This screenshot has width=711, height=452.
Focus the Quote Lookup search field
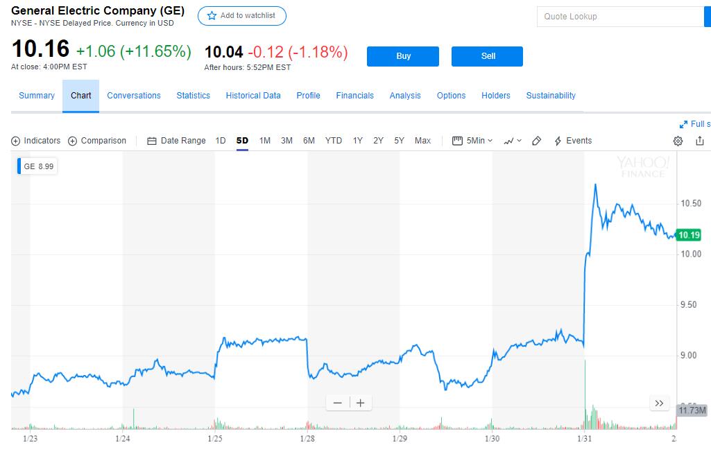pos(620,17)
